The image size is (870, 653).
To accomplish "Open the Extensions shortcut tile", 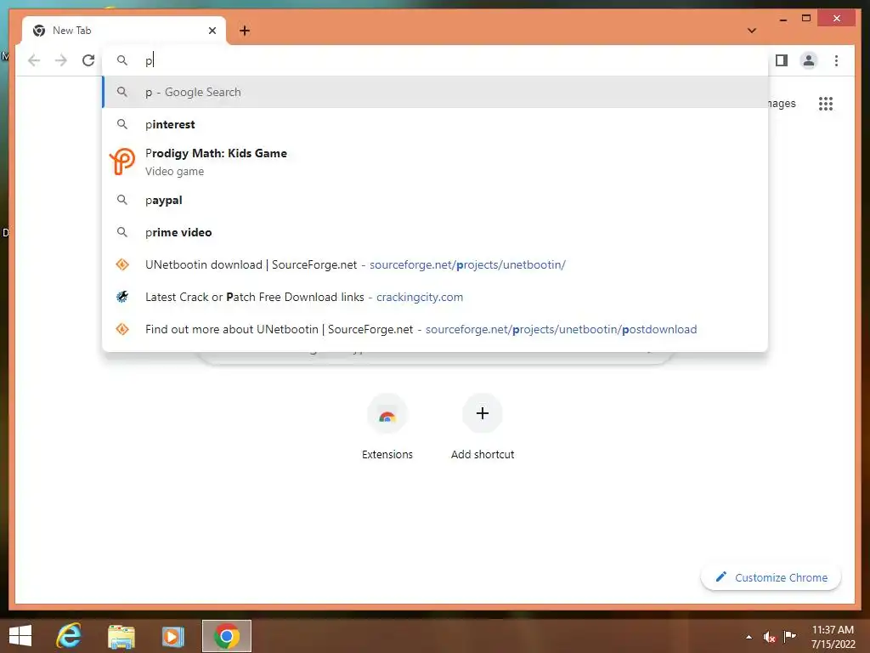I will (387, 427).
